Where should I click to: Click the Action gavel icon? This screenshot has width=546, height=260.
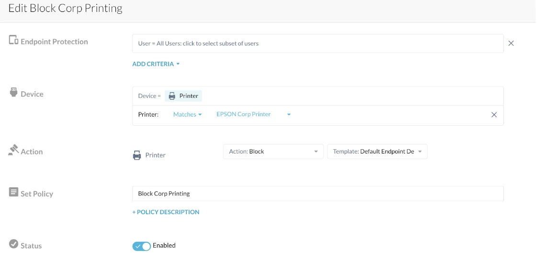pyautogui.click(x=13, y=150)
